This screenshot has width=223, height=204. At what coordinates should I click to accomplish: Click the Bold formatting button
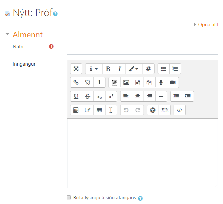pyautogui.click(x=108, y=69)
